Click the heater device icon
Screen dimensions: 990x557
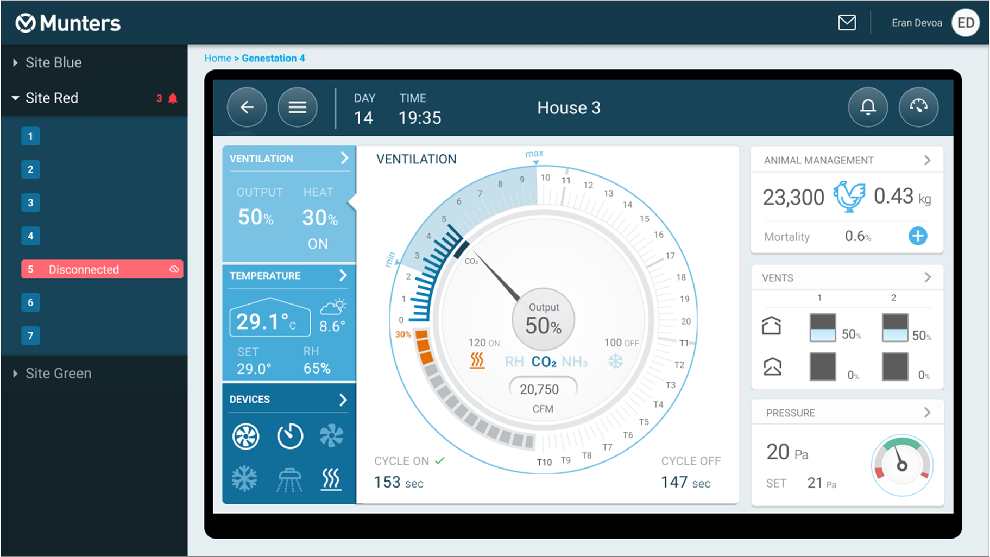[x=332, y=479]
